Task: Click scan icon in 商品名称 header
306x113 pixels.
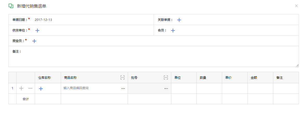Action: (122, 77)
